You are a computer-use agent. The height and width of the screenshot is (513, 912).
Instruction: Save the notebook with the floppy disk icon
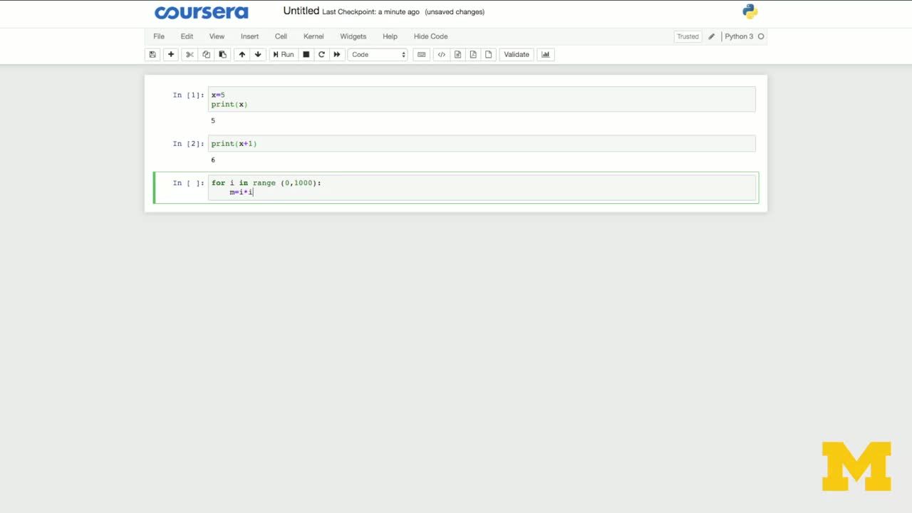click(152, 54)
